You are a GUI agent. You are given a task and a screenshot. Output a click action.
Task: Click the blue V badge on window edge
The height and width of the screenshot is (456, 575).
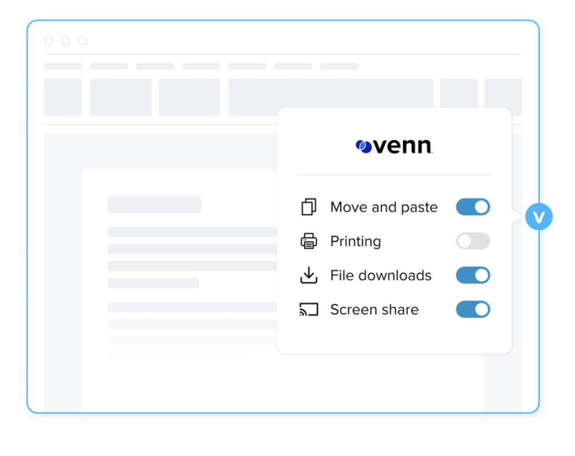(x=539, y=217)
